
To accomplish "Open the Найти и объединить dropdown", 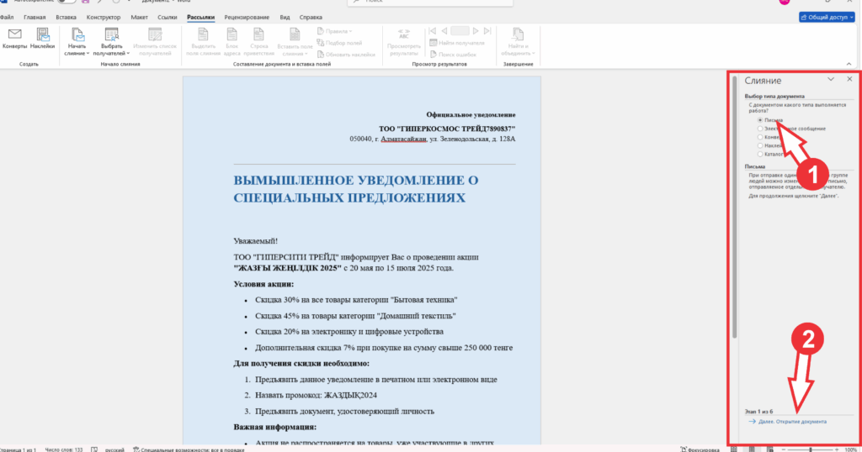I will click(x=518, y=42).
